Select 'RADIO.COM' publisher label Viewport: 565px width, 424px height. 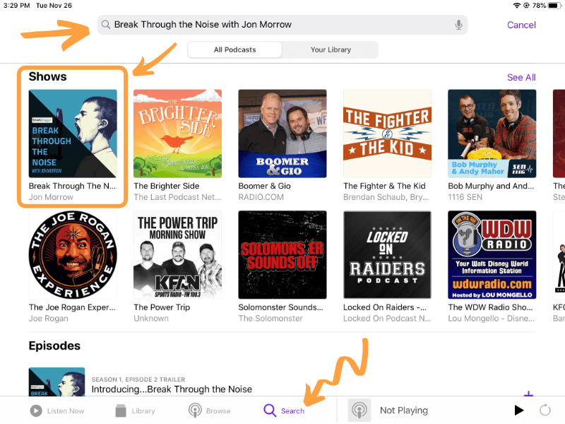click(x=261, y=197)
